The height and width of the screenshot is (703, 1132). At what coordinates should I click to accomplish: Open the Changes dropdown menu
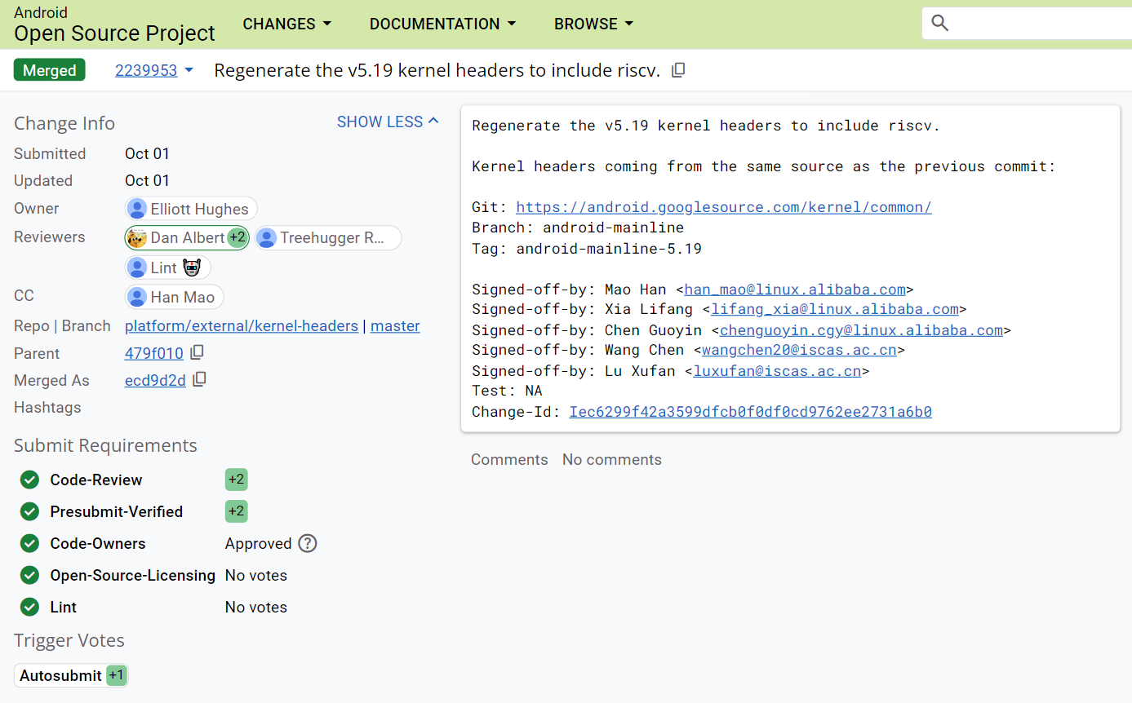[x=286, y=24]
